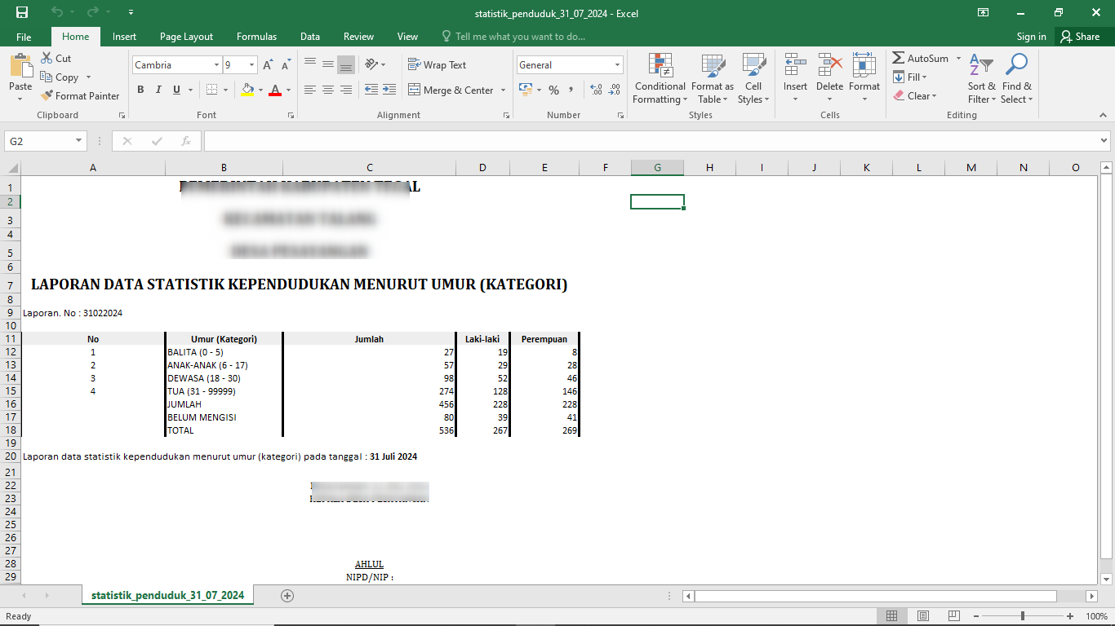Toggle Merge & Center
Viewport: 1115px width, 626px height.
click(x=451, y=90)
